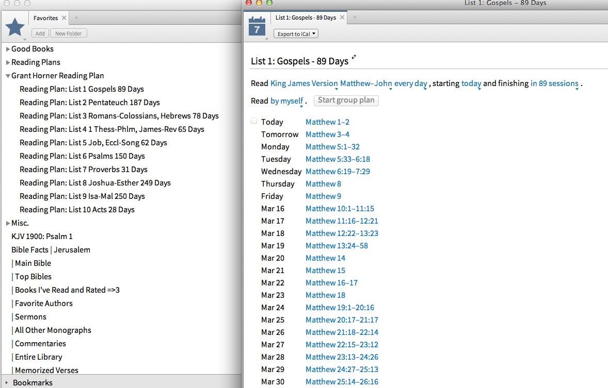608x388 pixels.
Task: Collapse the Grant Horner Reading Plan section
Action: tap(8, 75)
